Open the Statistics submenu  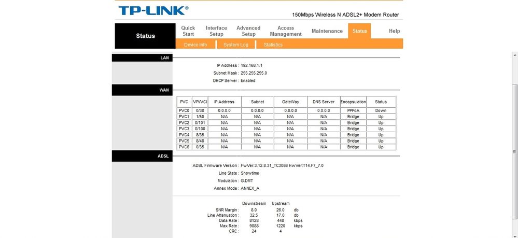273,45
